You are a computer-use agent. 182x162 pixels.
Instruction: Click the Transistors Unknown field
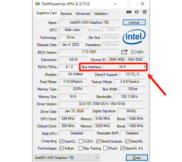pos(111,45)
